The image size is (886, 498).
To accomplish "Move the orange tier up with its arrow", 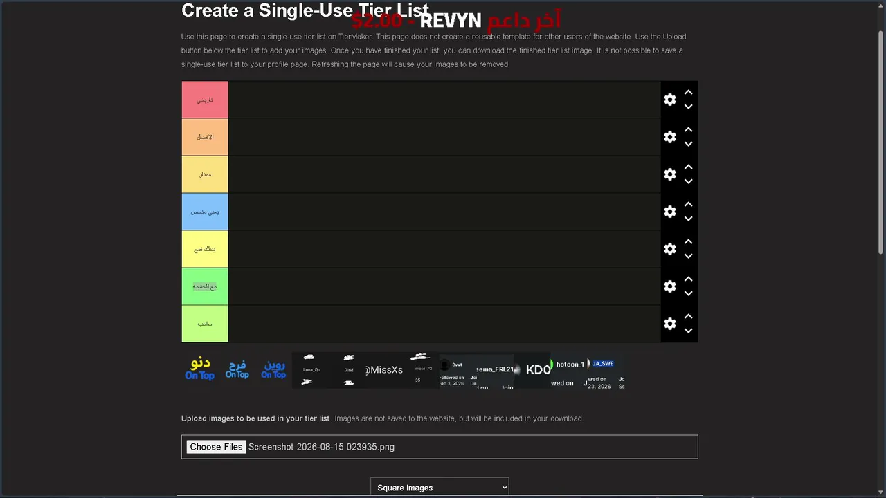I will 688,129.
